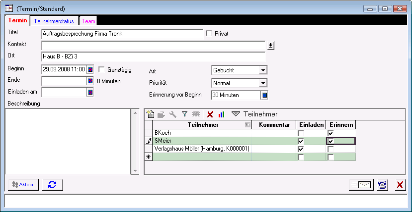Click the Aktion button

coord(23,185)
